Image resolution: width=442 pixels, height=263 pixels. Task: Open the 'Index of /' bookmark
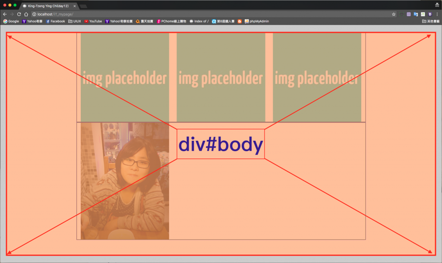(x=199, y=21)
